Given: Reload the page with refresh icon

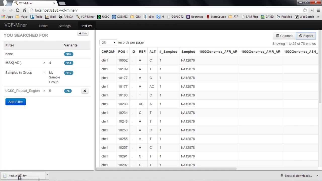Looking at the screenshot, I should pos(17,10).
